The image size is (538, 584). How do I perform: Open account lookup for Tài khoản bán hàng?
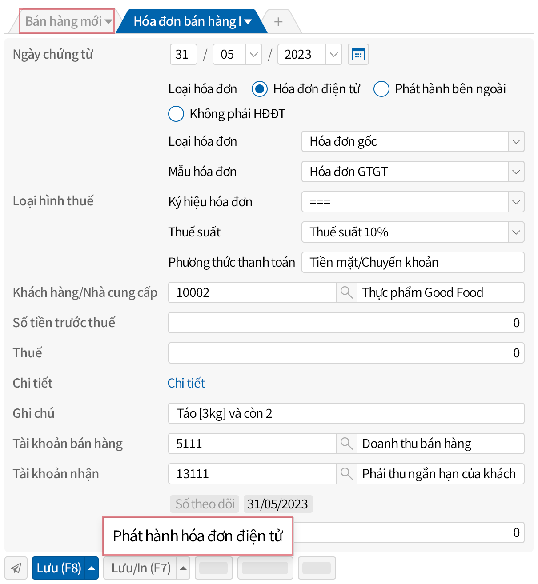click(346, 443)
